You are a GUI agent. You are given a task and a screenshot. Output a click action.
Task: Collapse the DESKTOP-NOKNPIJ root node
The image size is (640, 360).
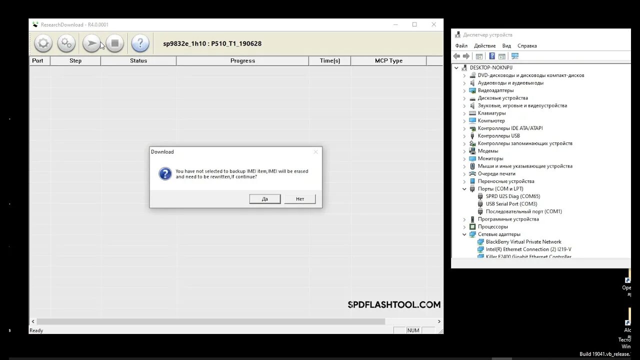tap(456, 67)
